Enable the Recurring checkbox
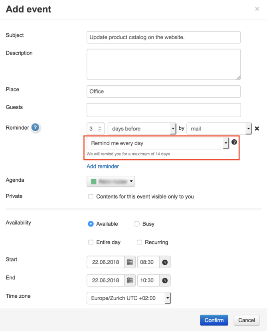267x331 pixels. coord(139,242)
